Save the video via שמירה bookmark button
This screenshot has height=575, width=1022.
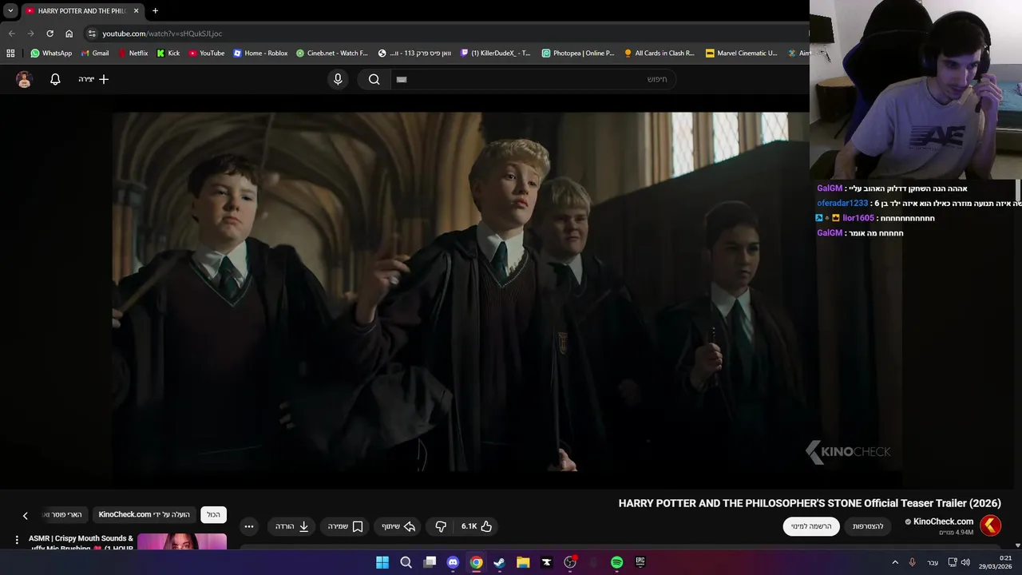(345, 526)
